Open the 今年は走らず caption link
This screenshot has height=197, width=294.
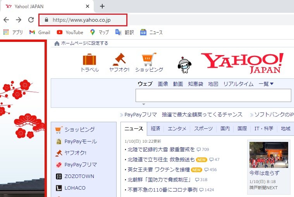pos(264,173)
